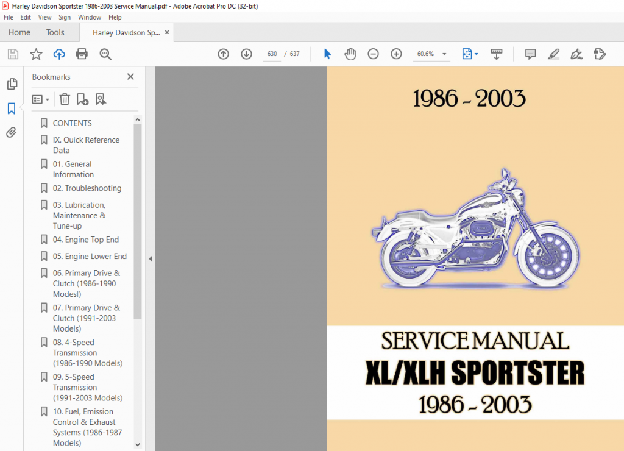This screenshot has width=624, height=451.
Task: Zoom in with the plus icon
Action: coord(396,54)
